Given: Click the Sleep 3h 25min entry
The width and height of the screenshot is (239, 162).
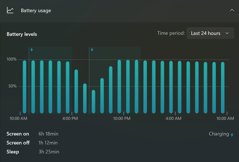Looking at the screenshot, I should [33, 152].
